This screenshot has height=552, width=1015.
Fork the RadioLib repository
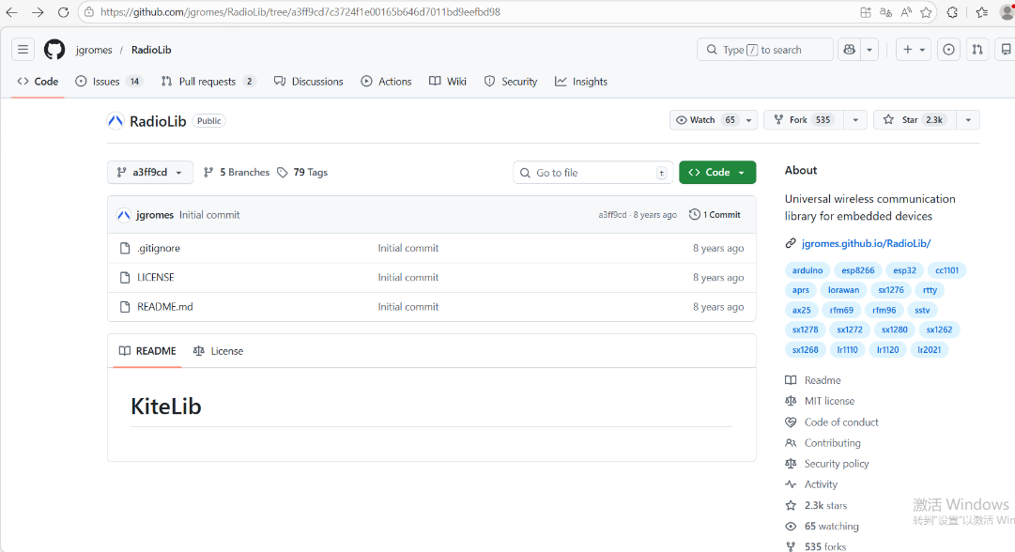click(804, 120)
